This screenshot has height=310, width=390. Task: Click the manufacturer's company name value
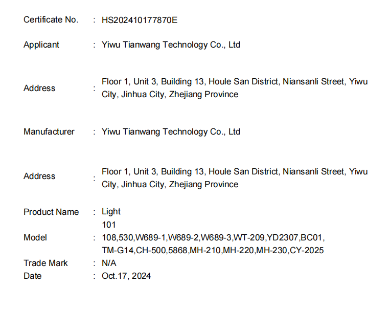171,132
